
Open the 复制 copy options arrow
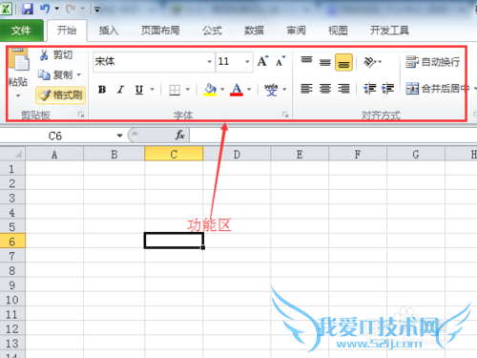pos(79,75)
